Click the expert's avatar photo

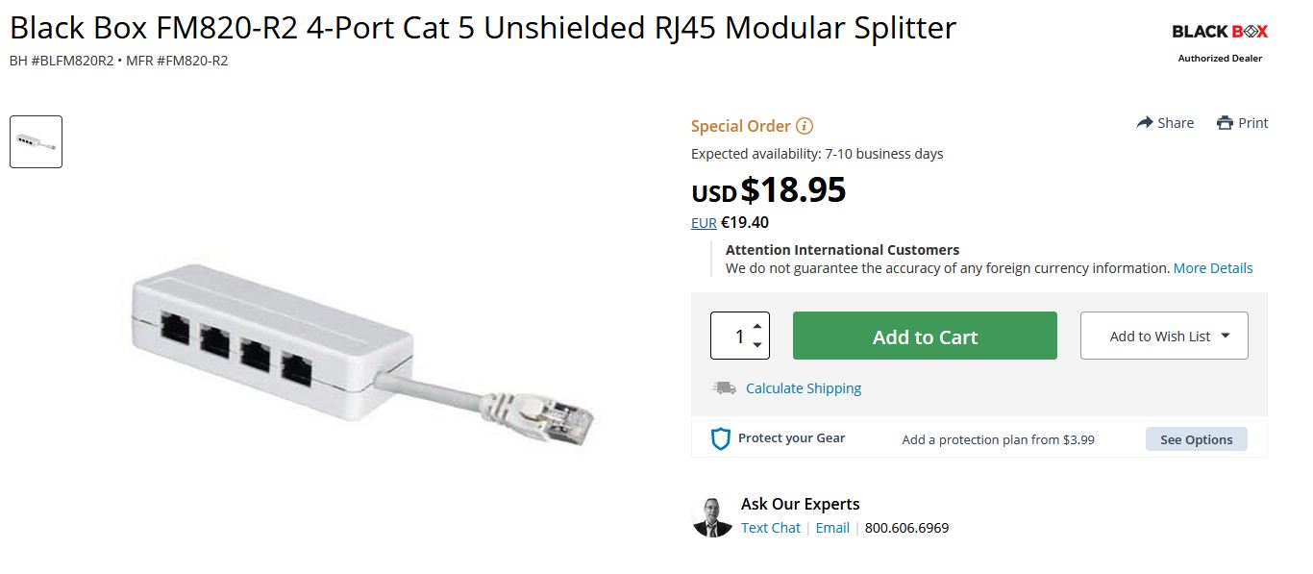pos(712,517)
